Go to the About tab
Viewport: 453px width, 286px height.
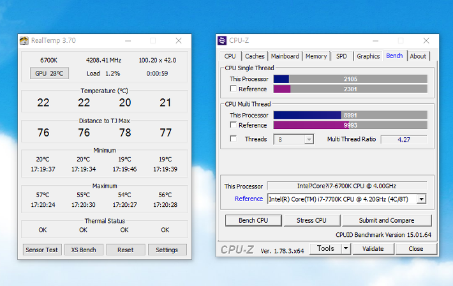[418, 56]
